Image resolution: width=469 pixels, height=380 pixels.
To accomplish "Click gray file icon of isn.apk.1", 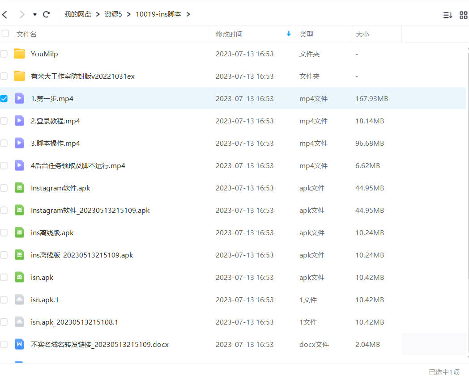I will pos(19,300).
